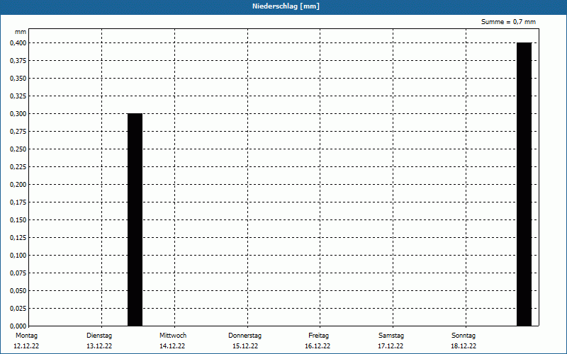Viewport: 567px width, 354px height.
Task: Select the 0,075 axis value
Action: point(18,273)
